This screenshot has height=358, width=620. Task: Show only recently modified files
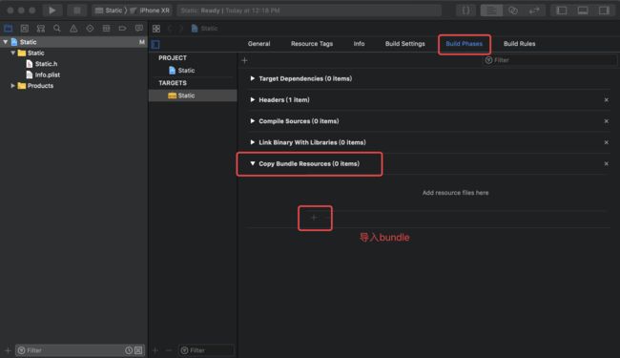coord(129,350)
